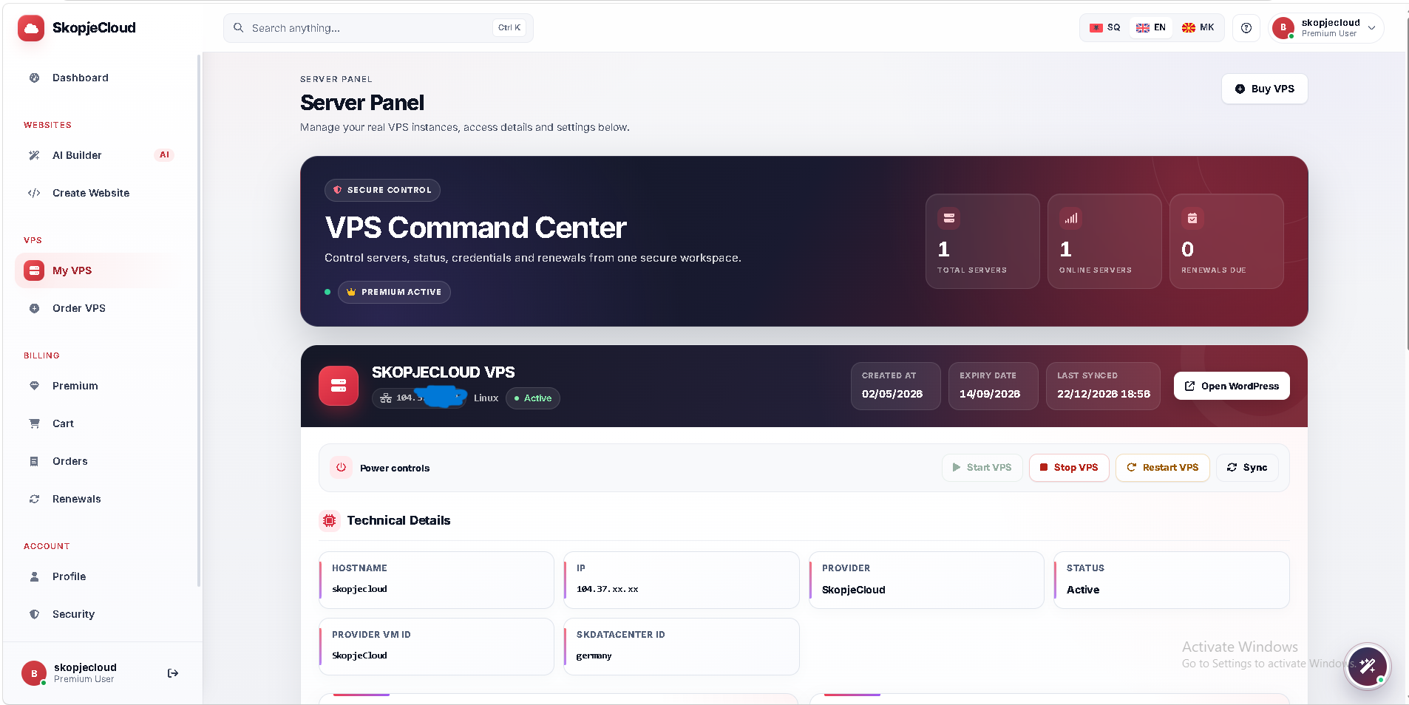Click the chip icon beside Technical Details
The height and width of the screenshot is (705, 1409).
click(x=330, y=520)
